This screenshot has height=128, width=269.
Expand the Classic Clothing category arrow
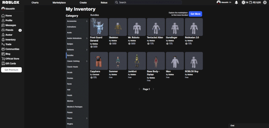pyautogui.click(x=87, y=61)
